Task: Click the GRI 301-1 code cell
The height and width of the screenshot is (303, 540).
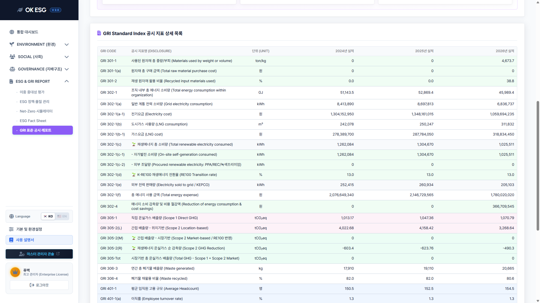Action: pyautogui.click(x=108, y=61)
